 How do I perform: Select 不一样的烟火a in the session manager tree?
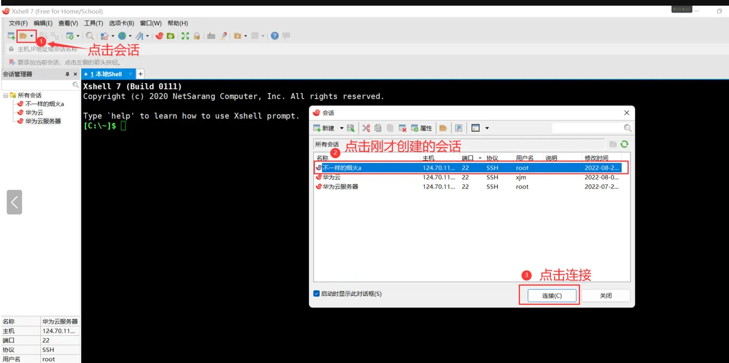point(44,104)
